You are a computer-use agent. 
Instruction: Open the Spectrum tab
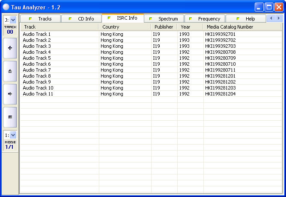(164, 19)
